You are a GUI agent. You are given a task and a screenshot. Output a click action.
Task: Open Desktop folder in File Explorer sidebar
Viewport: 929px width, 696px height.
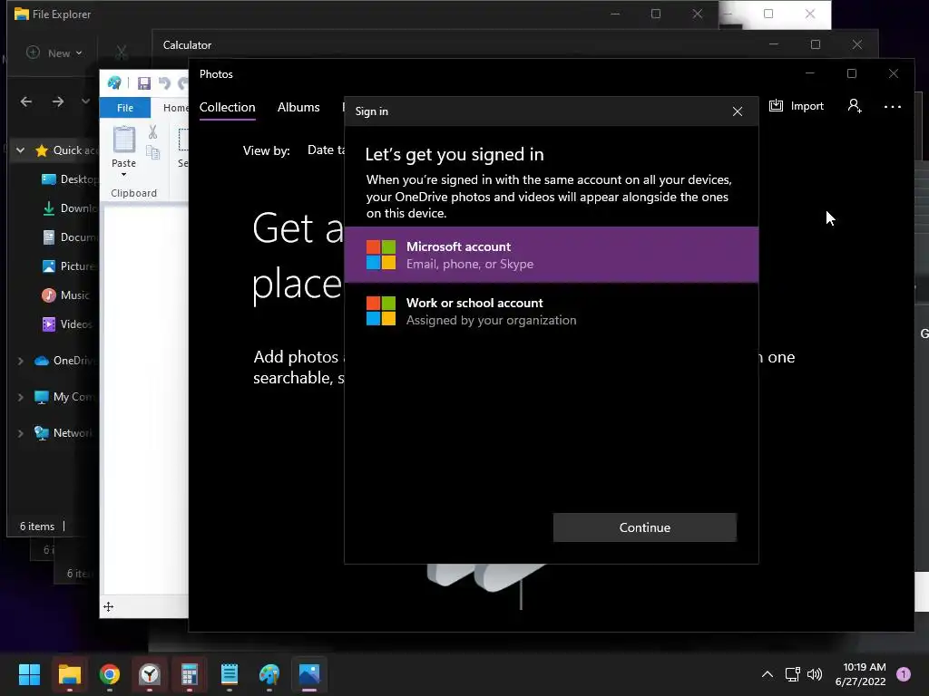click(69, 179)
